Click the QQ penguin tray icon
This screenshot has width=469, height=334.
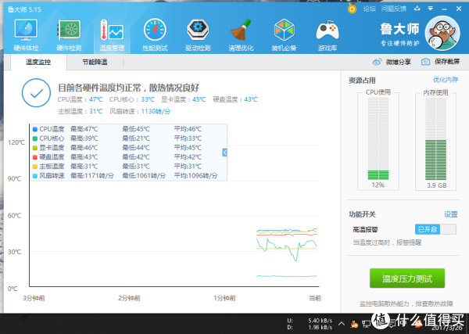(354, 324)
